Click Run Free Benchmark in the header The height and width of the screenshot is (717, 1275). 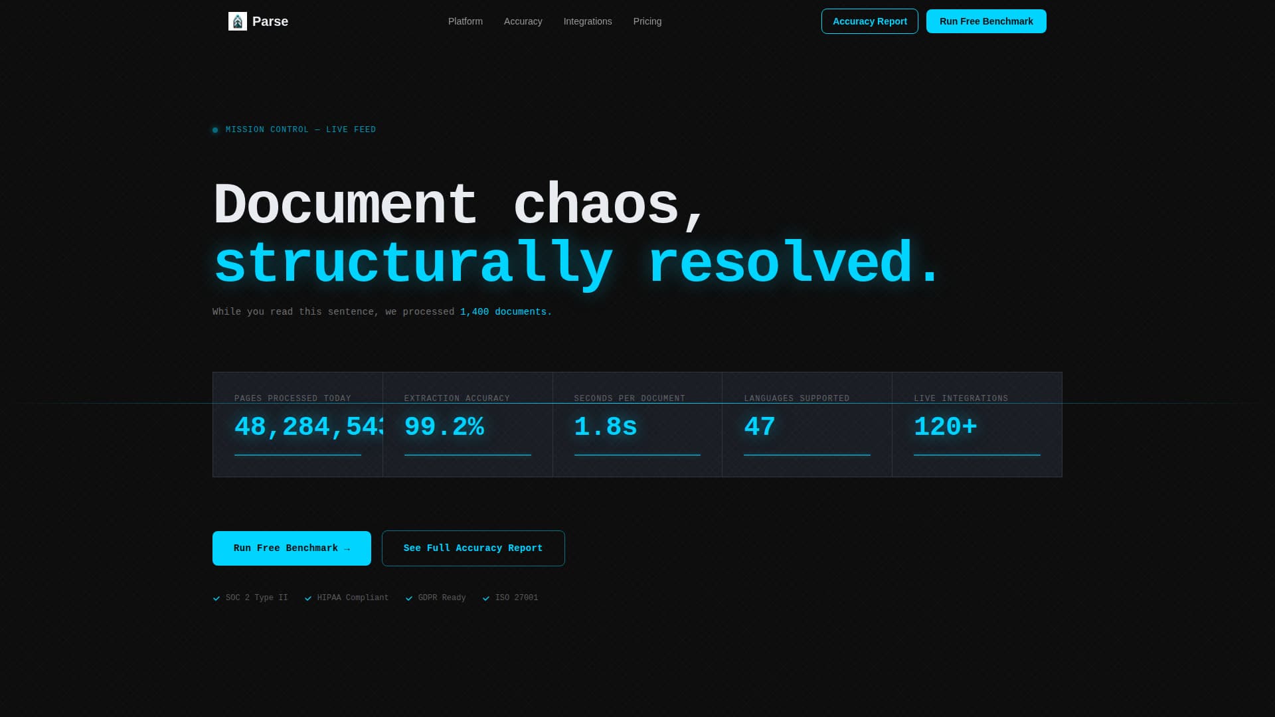(x=986, y=21)
